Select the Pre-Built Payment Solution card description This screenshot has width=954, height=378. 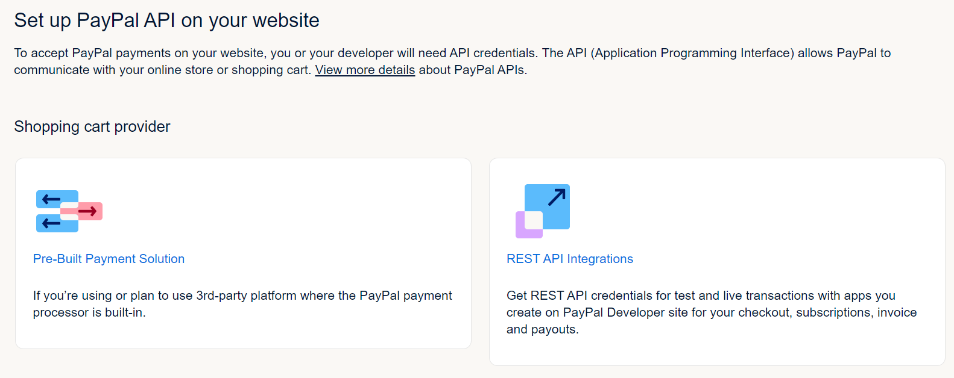tap(242, 304)
